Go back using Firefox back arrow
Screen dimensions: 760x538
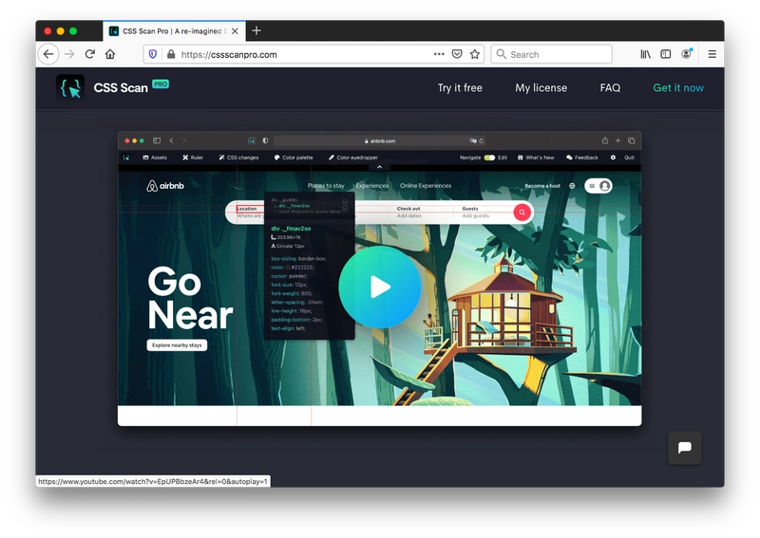click(48, 54)
